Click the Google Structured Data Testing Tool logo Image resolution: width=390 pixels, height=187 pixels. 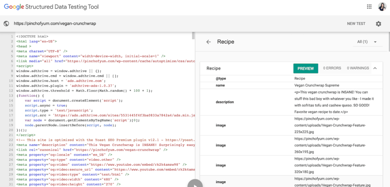click(x=51, y=7)
